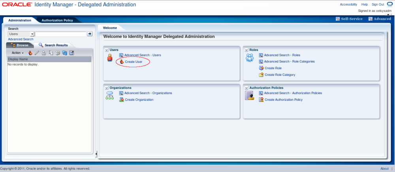Click the small arrow below the Oracle logo ring
This screenshot has width=395, height=172.
pos(388,15)
